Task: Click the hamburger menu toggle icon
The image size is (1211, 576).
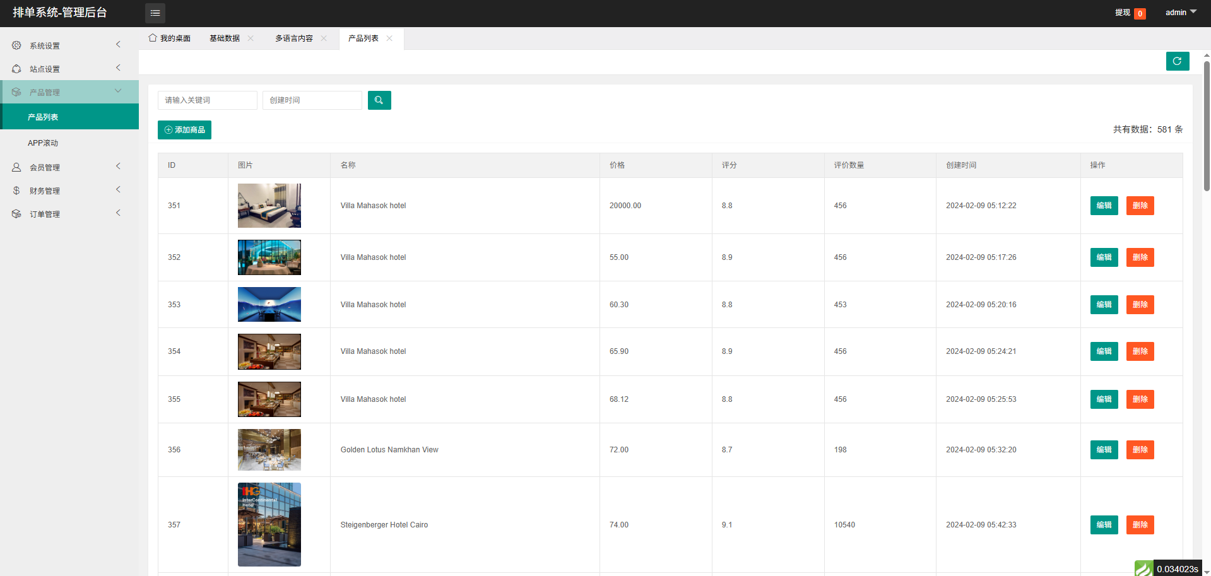Action: point(155,13)
